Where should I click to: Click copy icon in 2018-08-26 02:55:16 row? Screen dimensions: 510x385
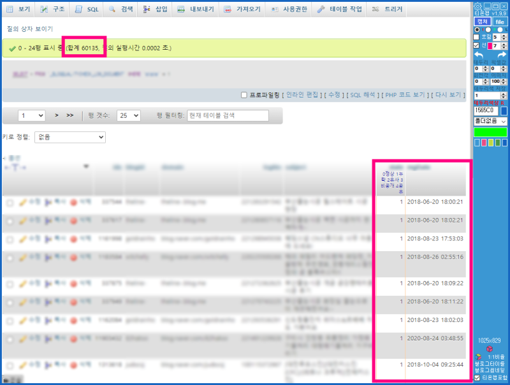coord(48,258)
